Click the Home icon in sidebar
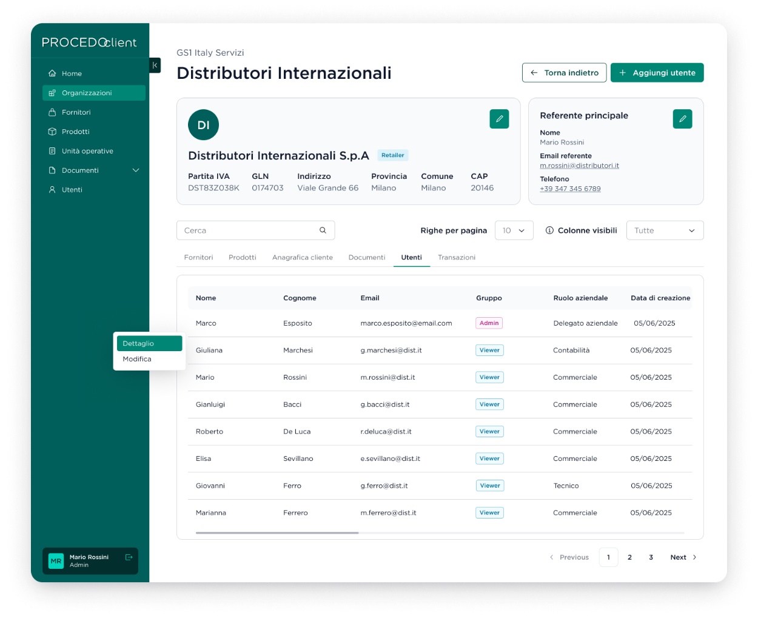The width and height of the screenshot is (758, 621). 52,73
